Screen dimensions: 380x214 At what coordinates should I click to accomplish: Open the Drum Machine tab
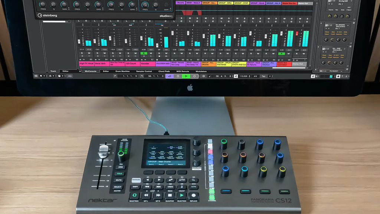coord(122,71)
